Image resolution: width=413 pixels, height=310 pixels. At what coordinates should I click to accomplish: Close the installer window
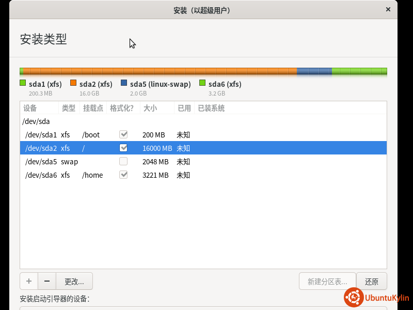coord(388,9)
